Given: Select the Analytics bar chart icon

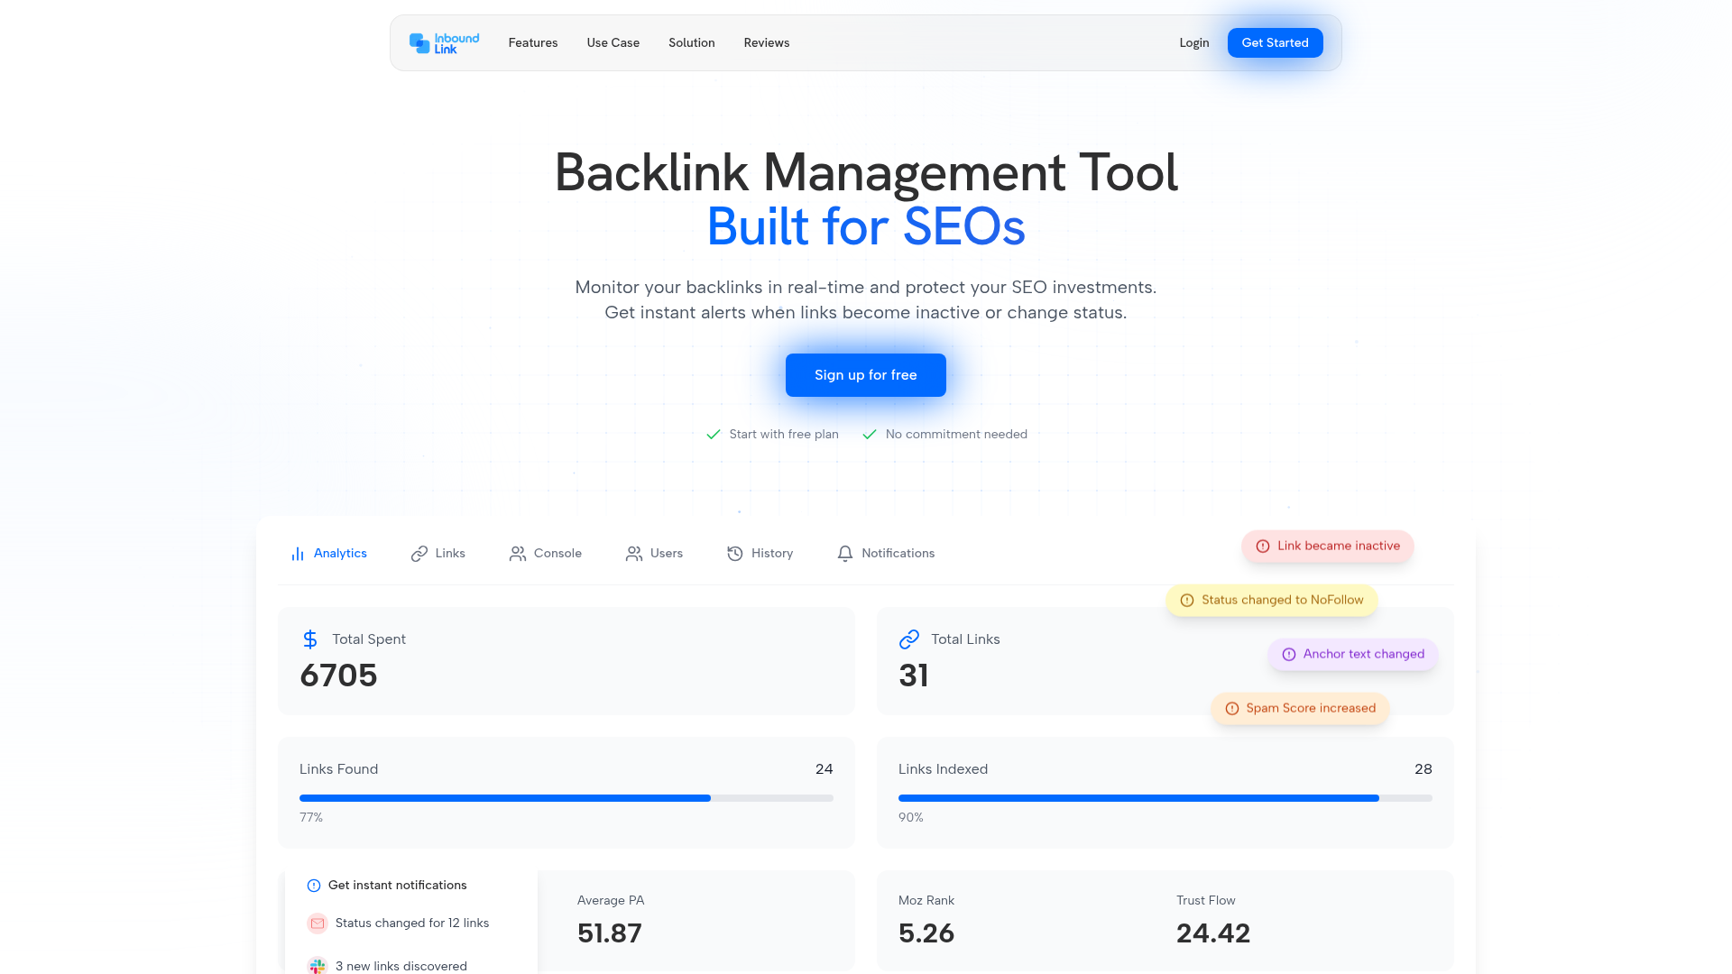Looking at the screenshot, I should click(x=298, y=553).
